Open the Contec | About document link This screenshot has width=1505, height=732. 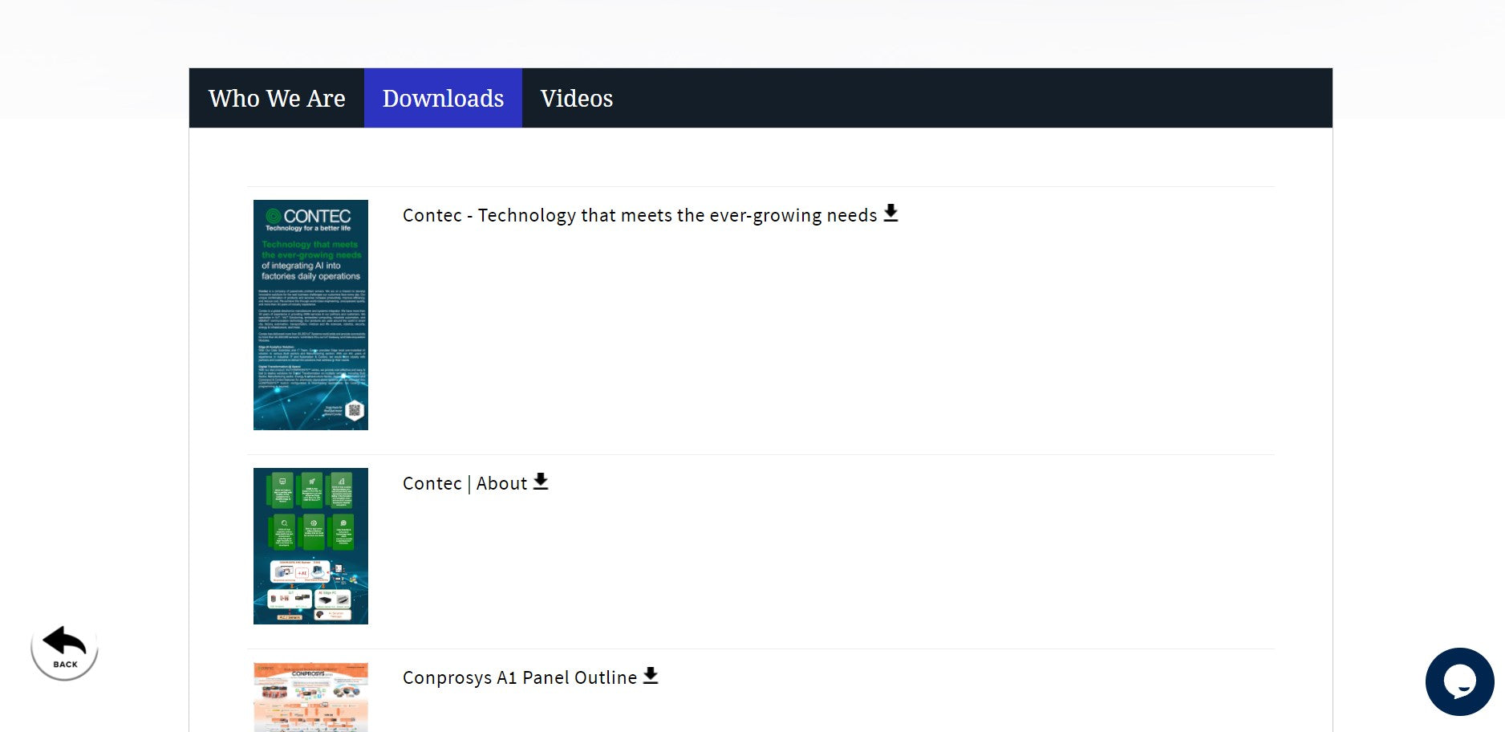tap(464, 483)
